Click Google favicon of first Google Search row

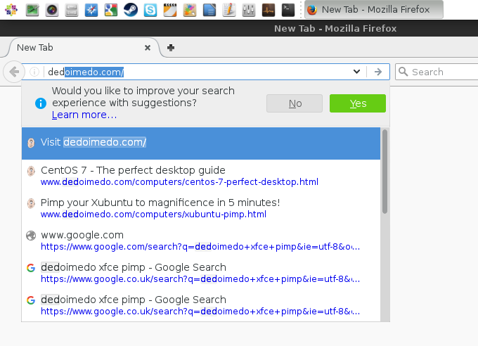(x=31, y=268)
